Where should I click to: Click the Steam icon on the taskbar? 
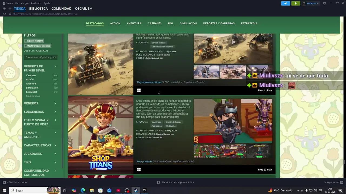coord(136,190)
